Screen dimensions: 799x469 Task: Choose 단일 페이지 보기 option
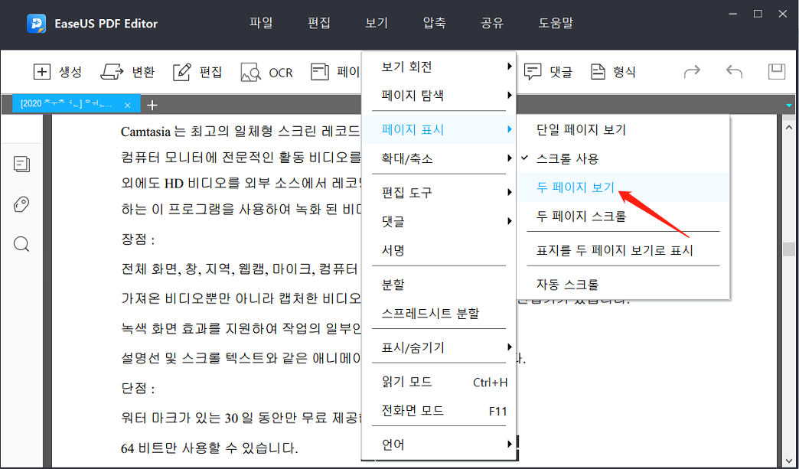[624, 130]
